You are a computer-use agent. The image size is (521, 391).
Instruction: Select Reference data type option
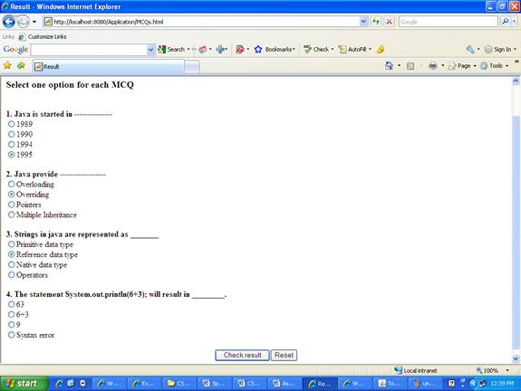pyautogui.click(x=11, y=254)
